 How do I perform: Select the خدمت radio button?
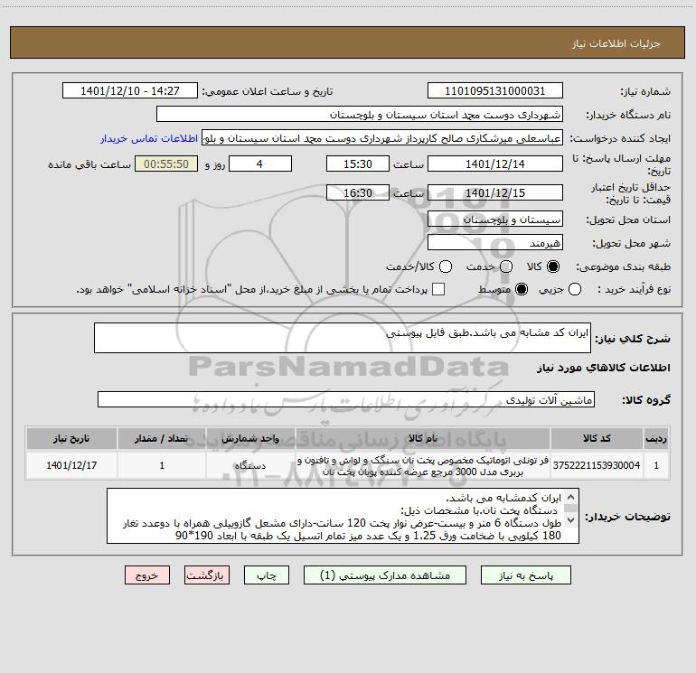click(506, 266)
